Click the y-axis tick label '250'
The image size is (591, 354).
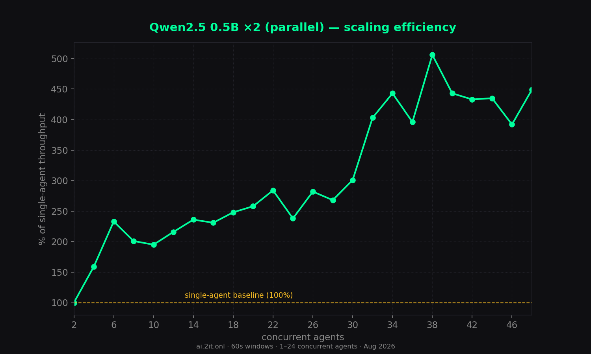(59, 212)
